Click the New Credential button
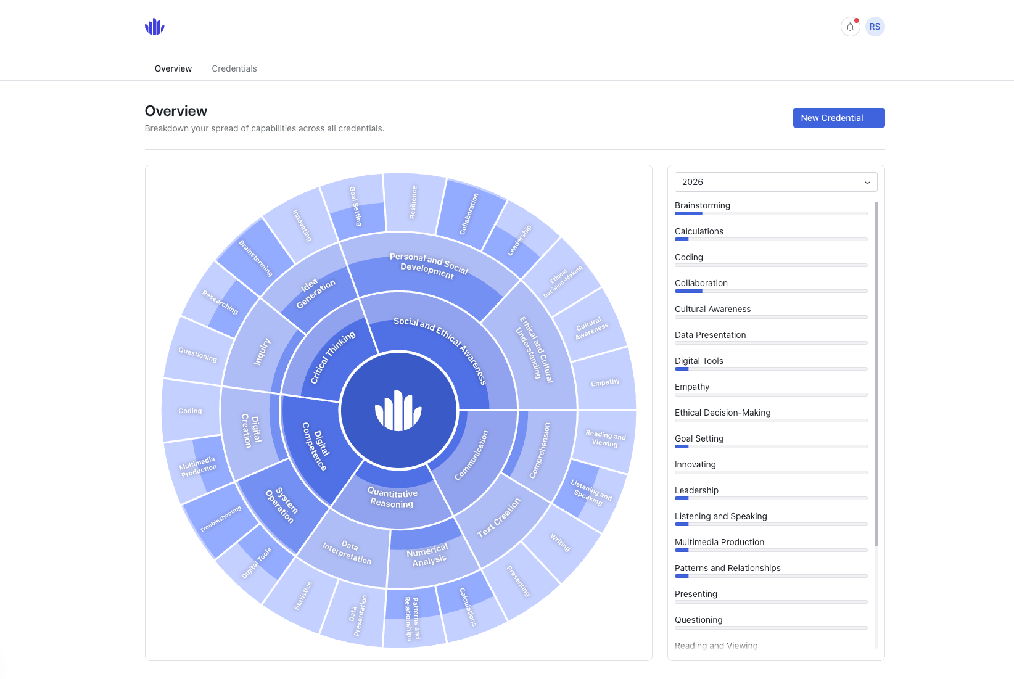 (838, 118)
